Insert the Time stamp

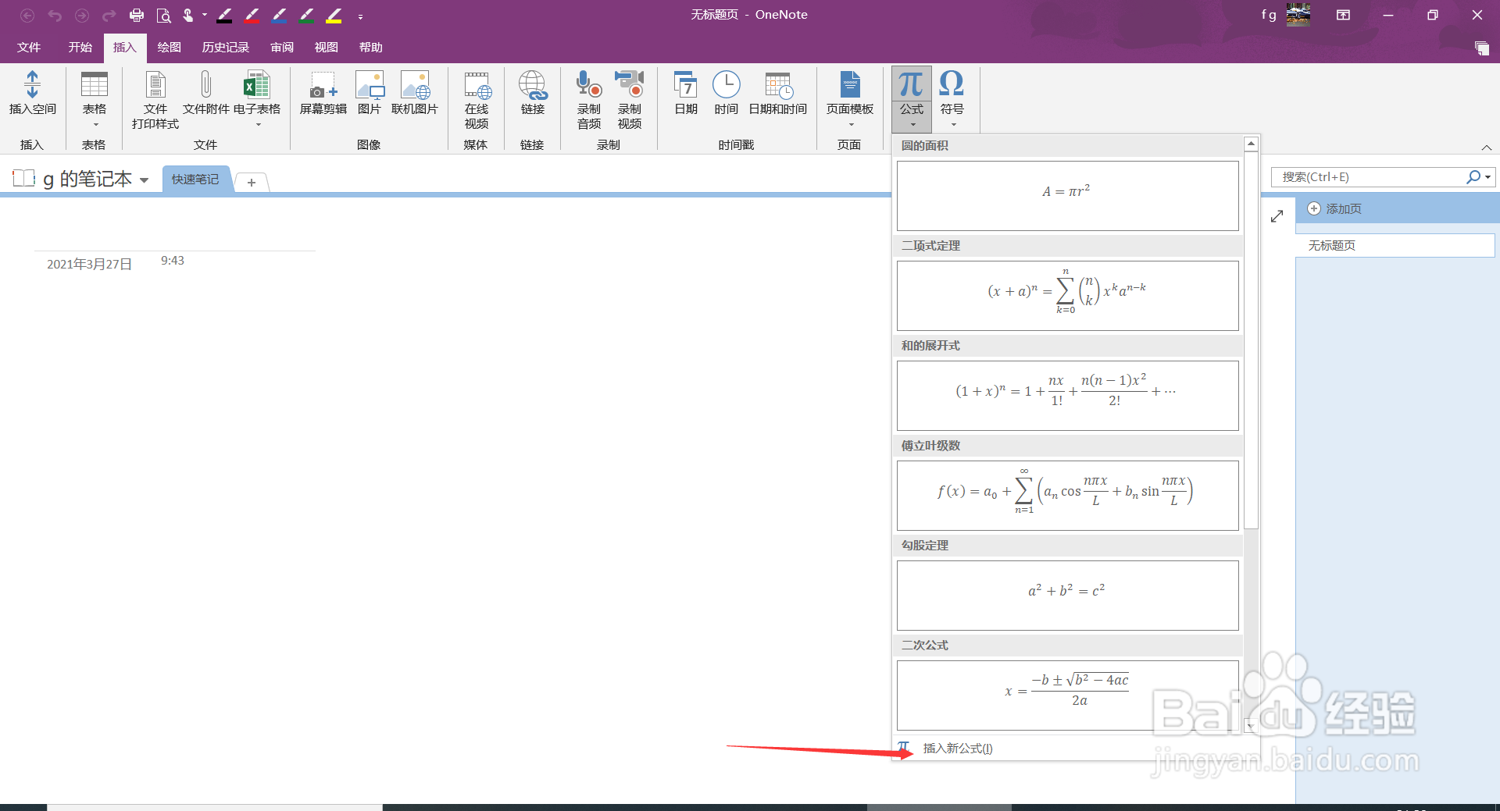click(x=726, y=94)
